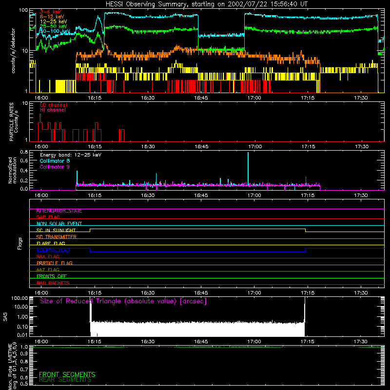
Task: Click the 0.8 value on the modulation axis
Action: pyautogui.click(x=24, y=152)
